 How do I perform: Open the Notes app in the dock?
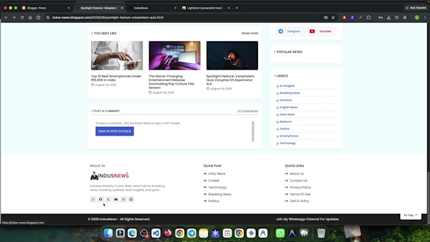click(x=204, y=233)
